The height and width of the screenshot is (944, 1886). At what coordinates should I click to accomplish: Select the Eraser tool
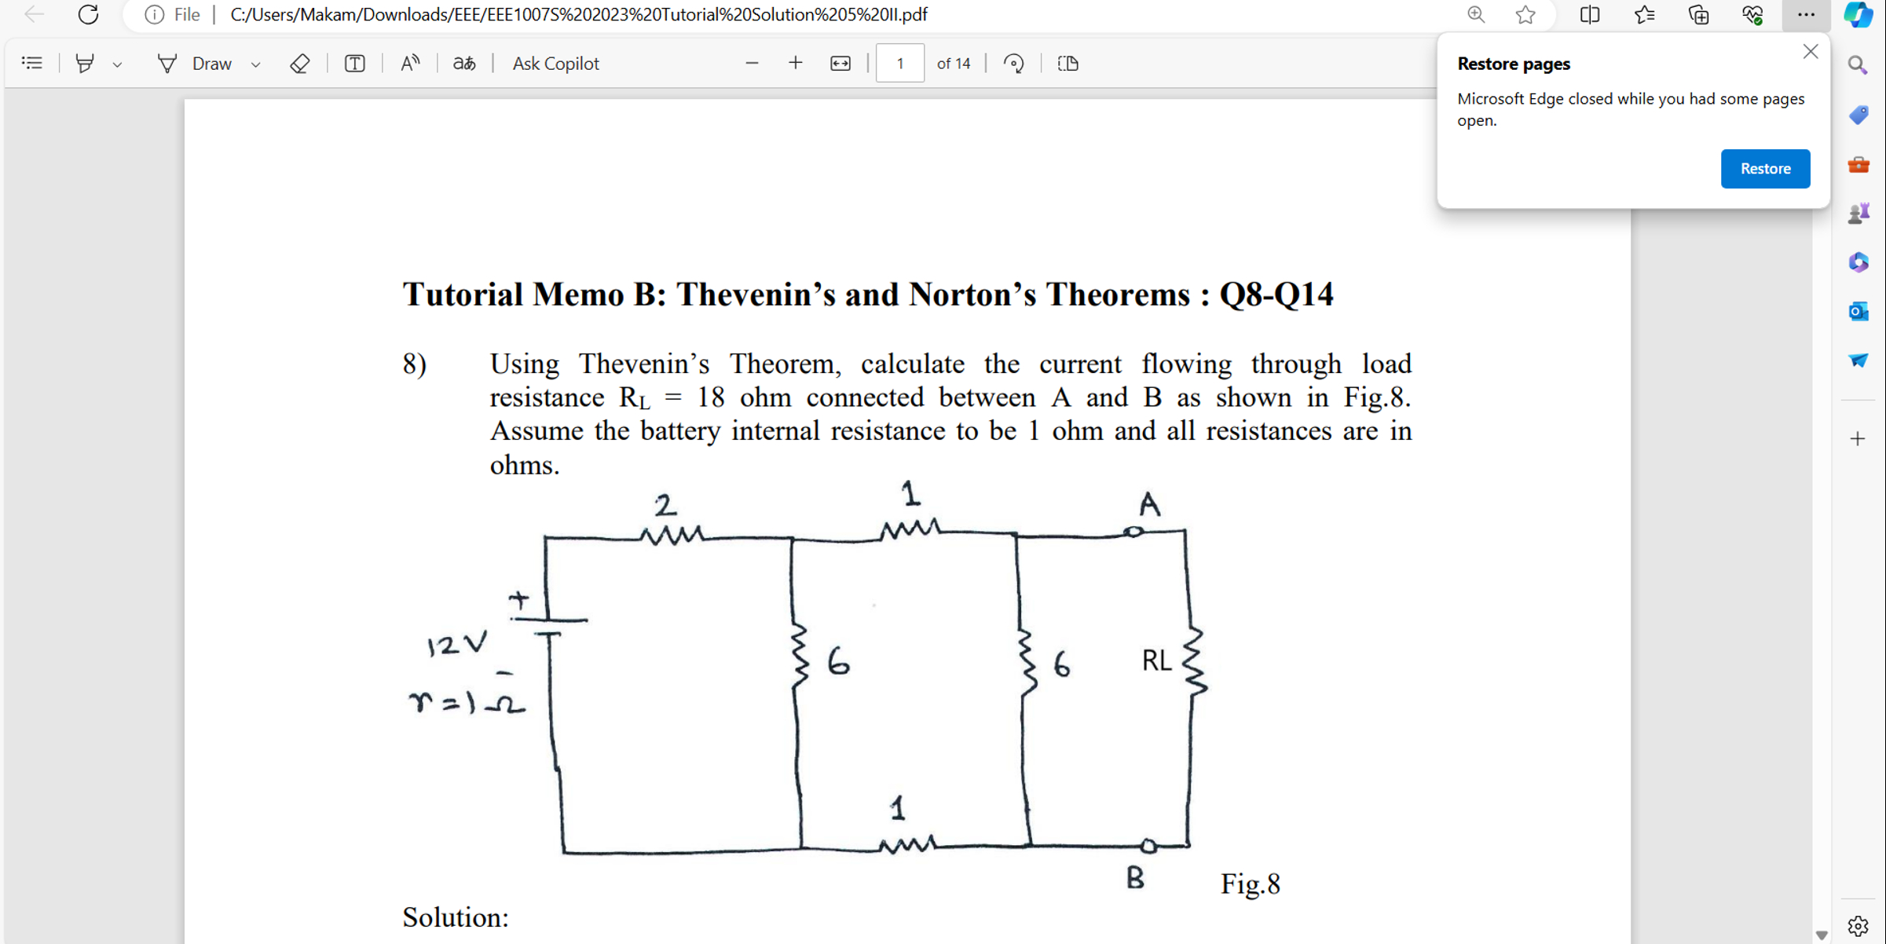pos(299,63)
